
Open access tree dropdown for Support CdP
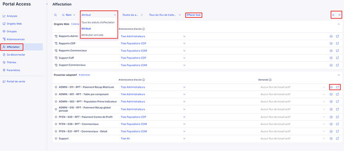tap(184, 58)
